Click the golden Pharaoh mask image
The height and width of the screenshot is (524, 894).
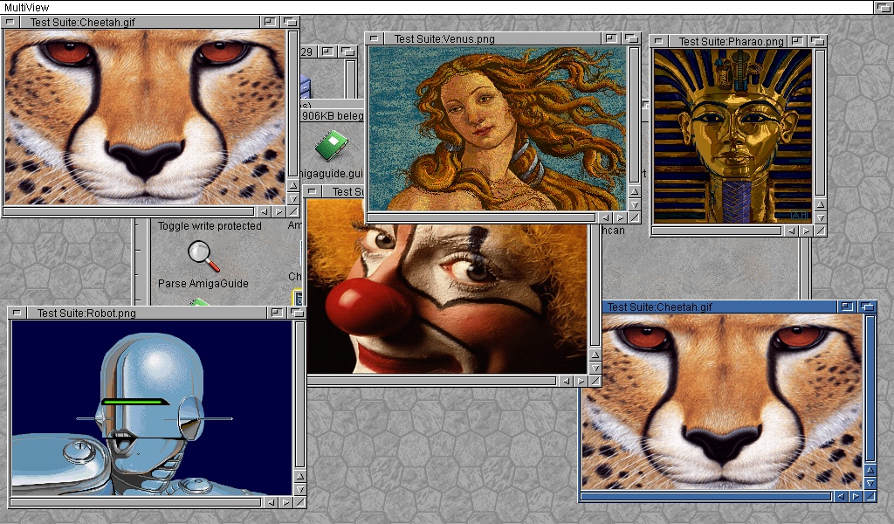point(732,136)
